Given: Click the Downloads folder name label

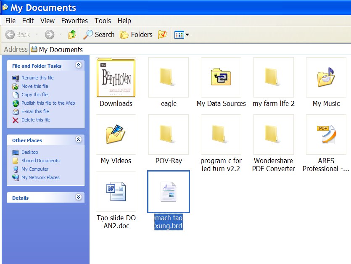Looking at the screenshot, I should [116, 103].
